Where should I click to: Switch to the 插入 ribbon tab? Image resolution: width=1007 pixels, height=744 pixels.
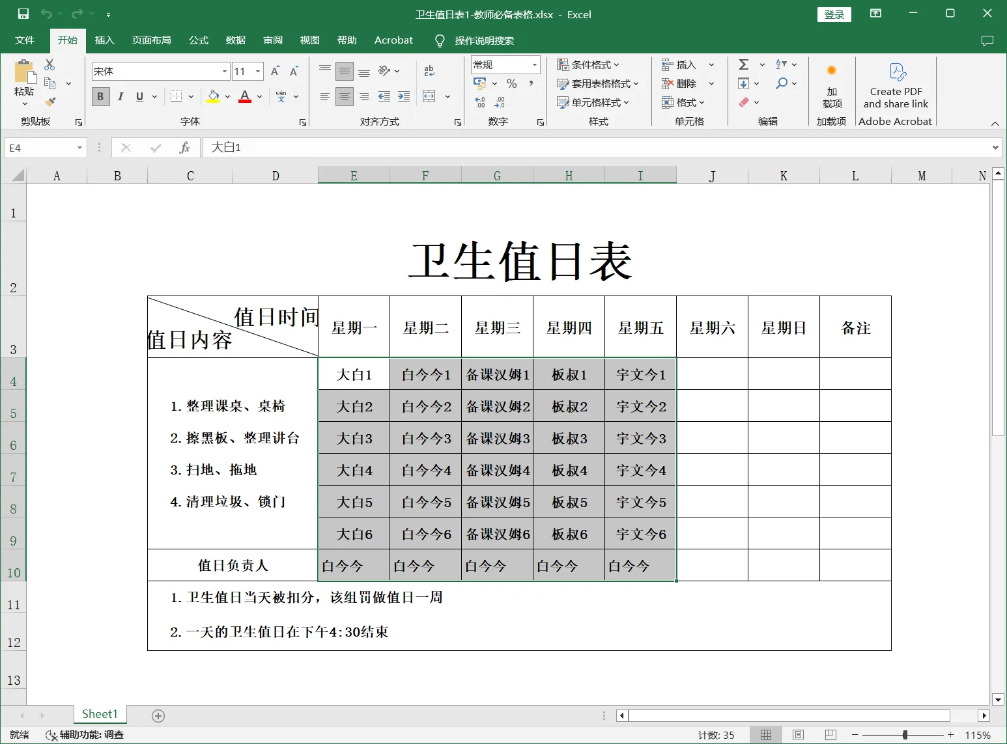[x=104, y=40]
